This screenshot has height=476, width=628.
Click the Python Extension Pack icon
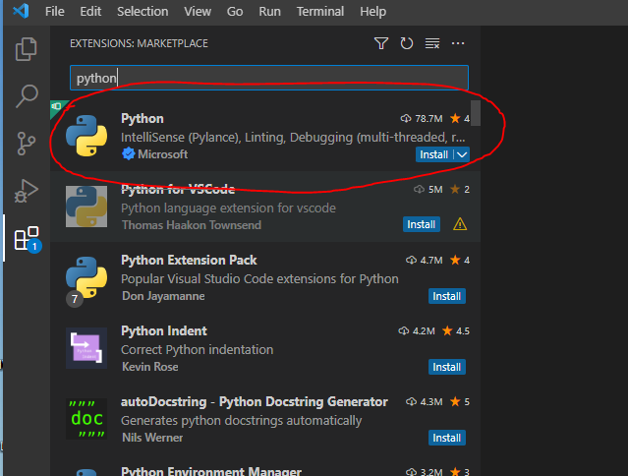coord(86,277)
